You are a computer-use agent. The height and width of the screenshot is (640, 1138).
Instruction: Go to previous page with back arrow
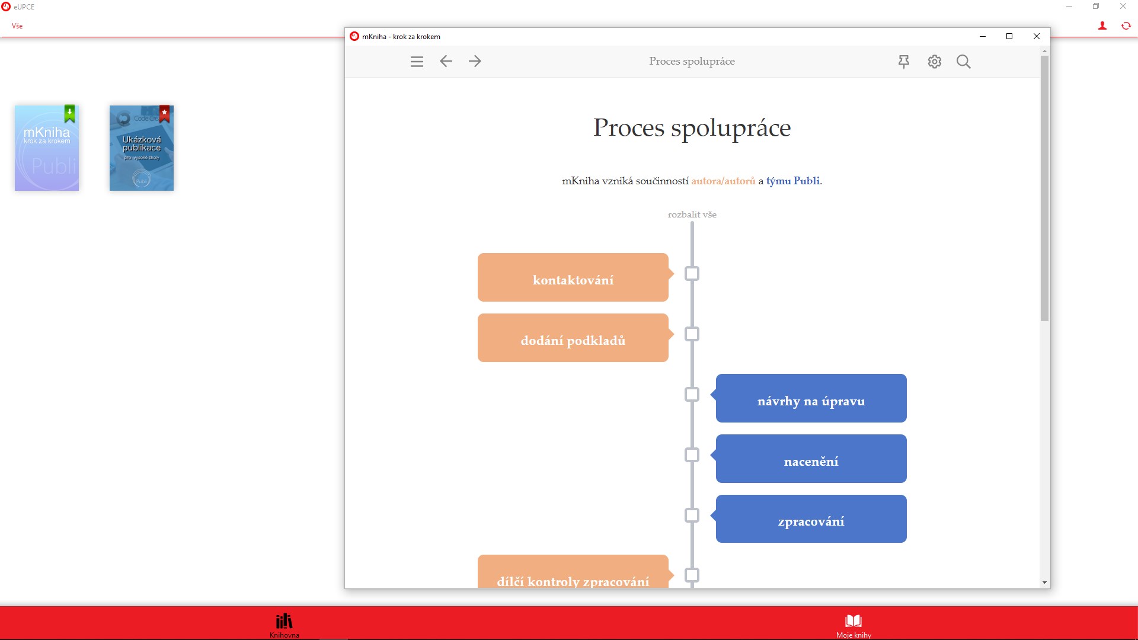click(x=446, y=61)
